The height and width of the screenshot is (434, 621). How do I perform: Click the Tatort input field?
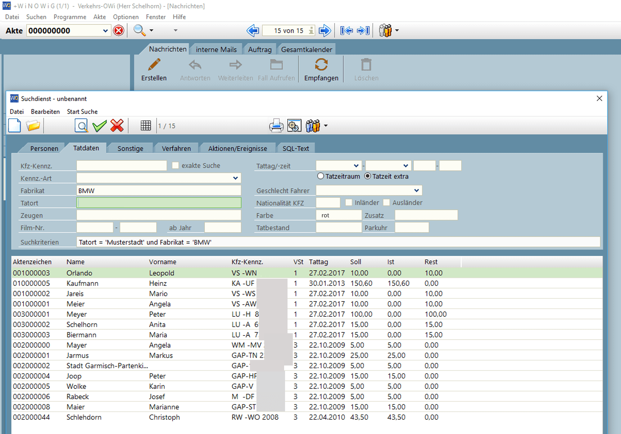[159, 203]
